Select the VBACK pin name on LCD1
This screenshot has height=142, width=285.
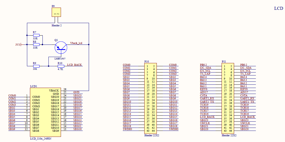click(x=54, y=90)
